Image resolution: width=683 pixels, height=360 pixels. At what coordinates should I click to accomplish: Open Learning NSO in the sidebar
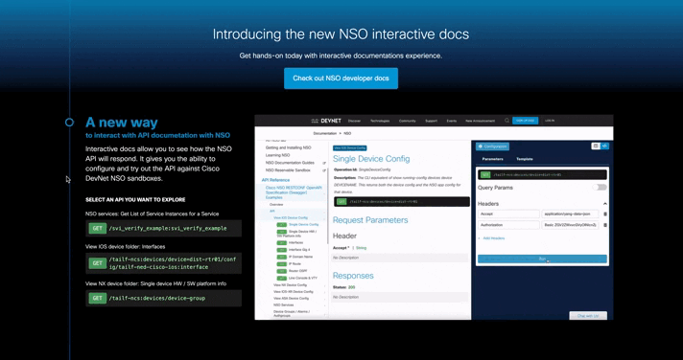[278, 155]
